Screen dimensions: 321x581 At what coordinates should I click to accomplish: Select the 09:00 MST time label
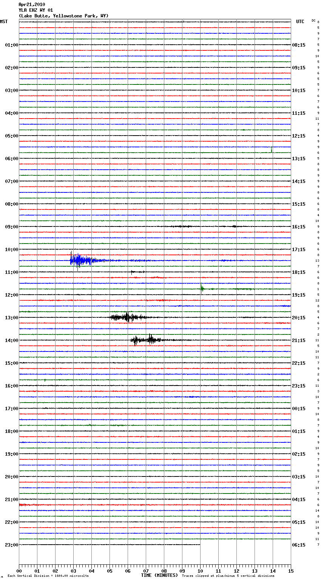12,227
